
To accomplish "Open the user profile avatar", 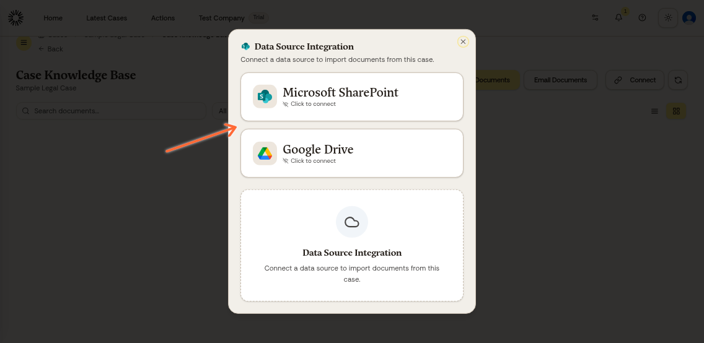I will click(689, 18).
